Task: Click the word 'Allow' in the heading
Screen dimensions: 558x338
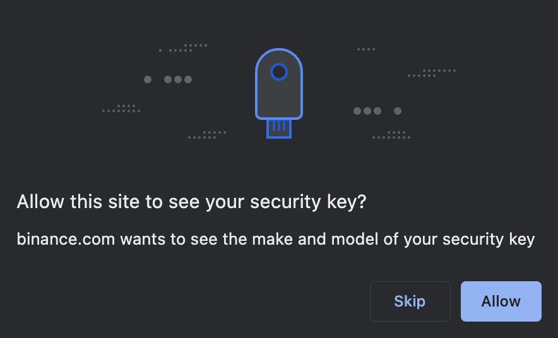Action: [x=40, y=202]
